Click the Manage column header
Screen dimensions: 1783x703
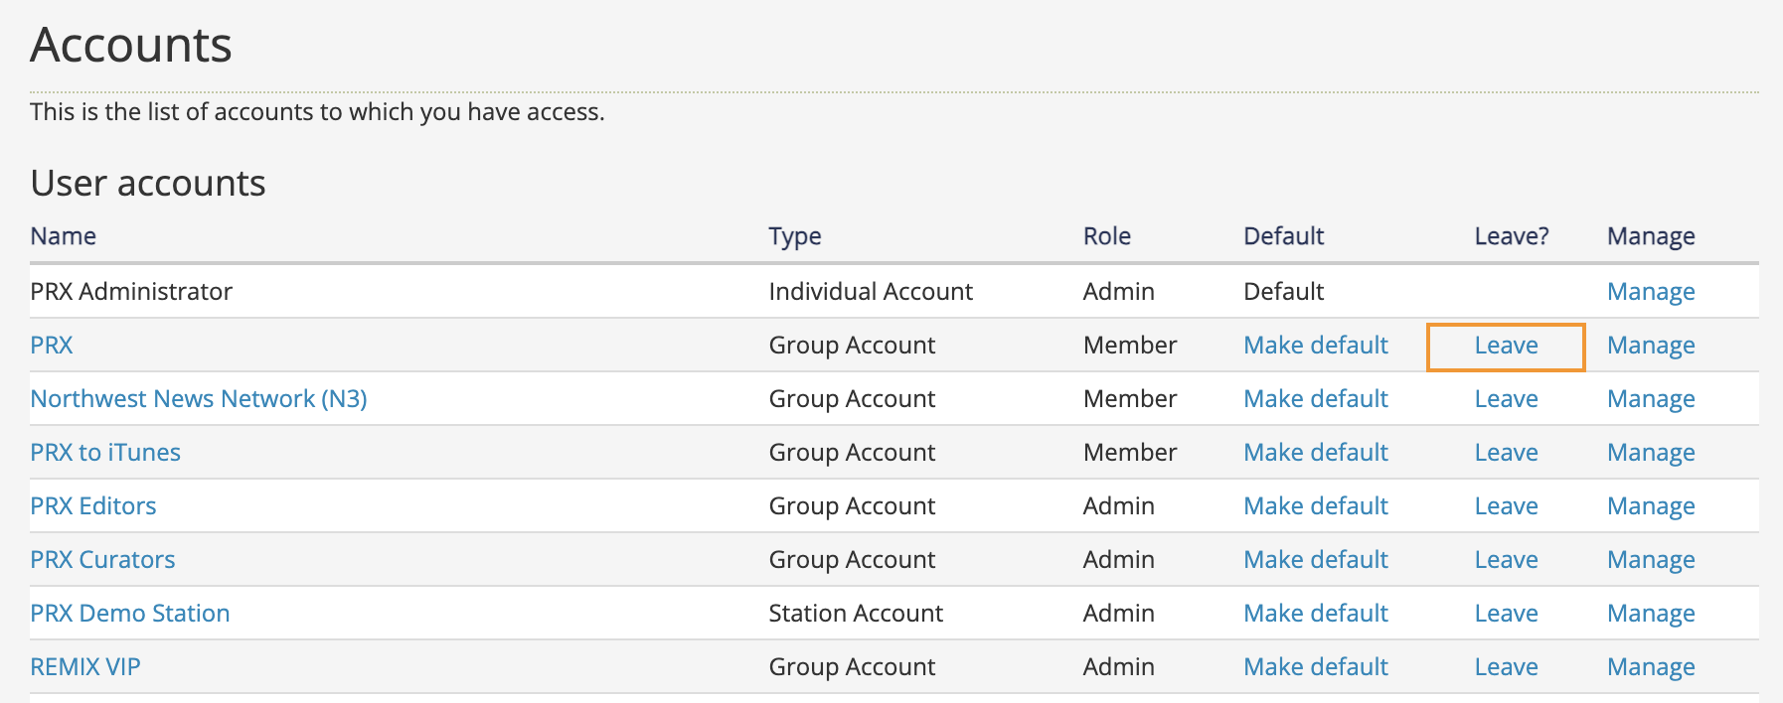(1651, 237)
